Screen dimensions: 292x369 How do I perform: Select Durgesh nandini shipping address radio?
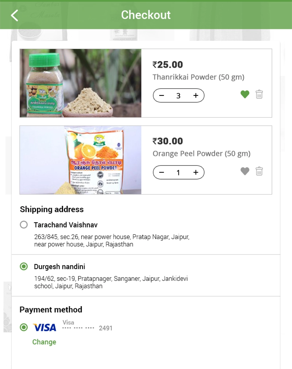(x=24, y=267)
